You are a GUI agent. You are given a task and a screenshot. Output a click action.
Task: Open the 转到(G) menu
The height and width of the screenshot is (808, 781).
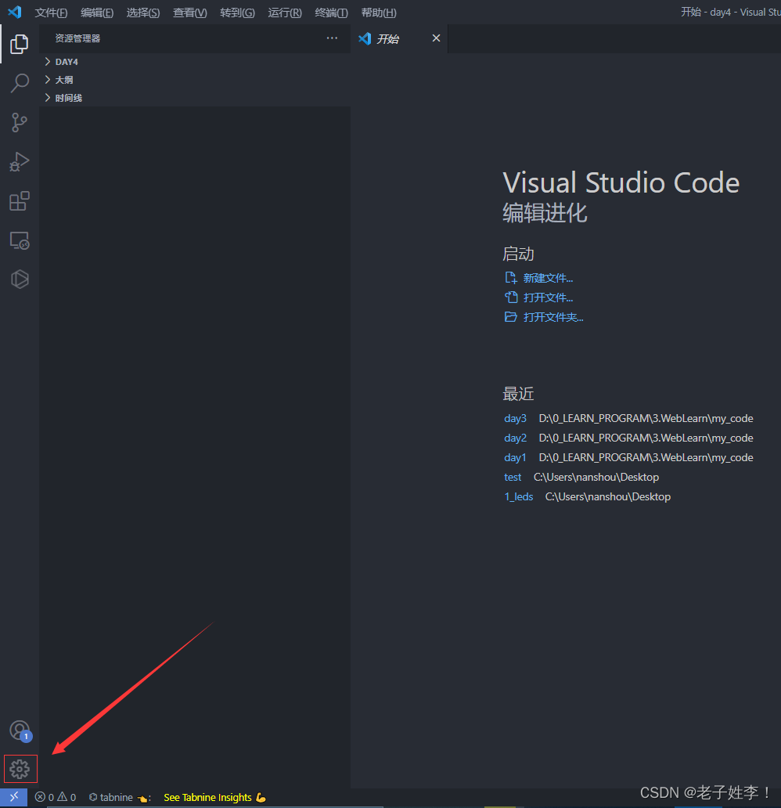[237, 13]
